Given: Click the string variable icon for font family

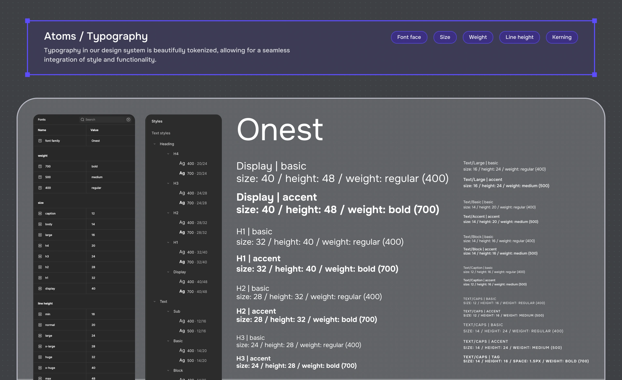Looking at the screenshot, I should tap(40, 141).
